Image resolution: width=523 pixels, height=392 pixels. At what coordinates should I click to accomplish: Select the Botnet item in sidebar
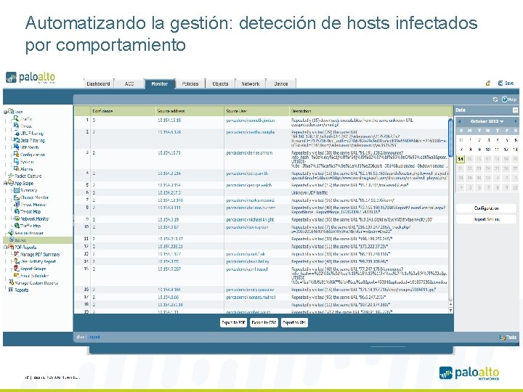click(38, 240)
